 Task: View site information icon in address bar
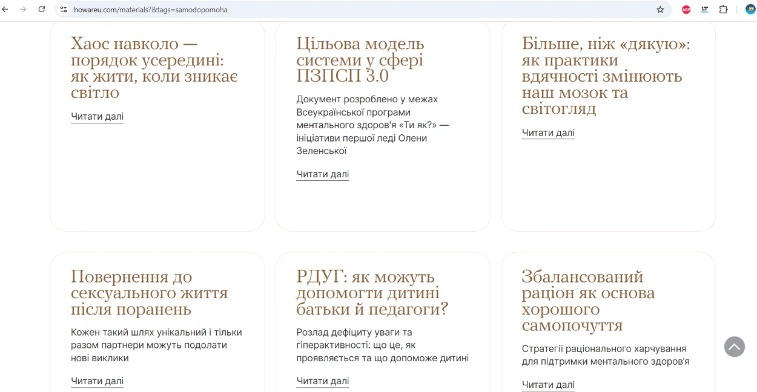[x=64, y=10]
